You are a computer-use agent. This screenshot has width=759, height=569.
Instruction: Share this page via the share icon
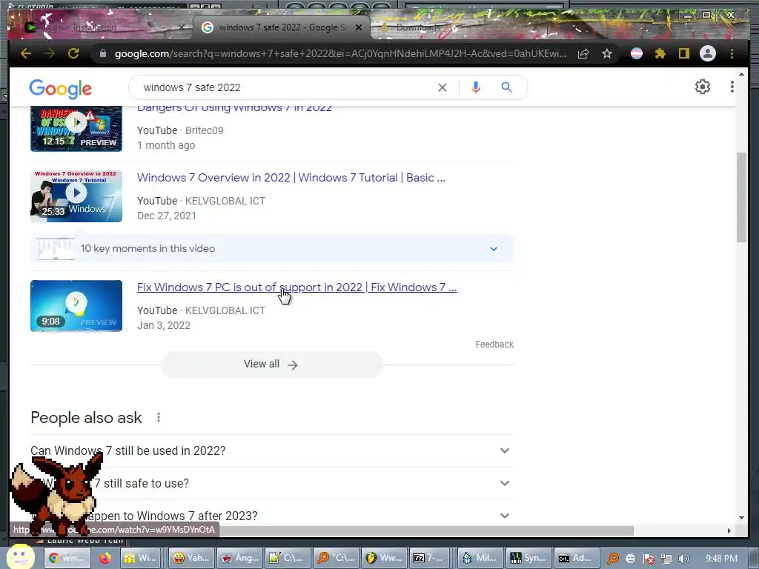pyautogui.click(x=583, y=53)
